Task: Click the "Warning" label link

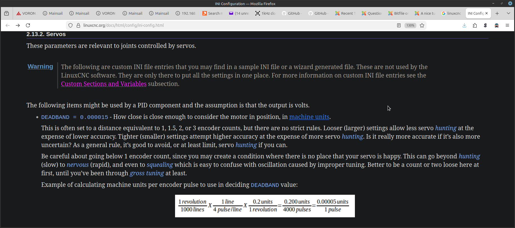Action: [40, 67]
